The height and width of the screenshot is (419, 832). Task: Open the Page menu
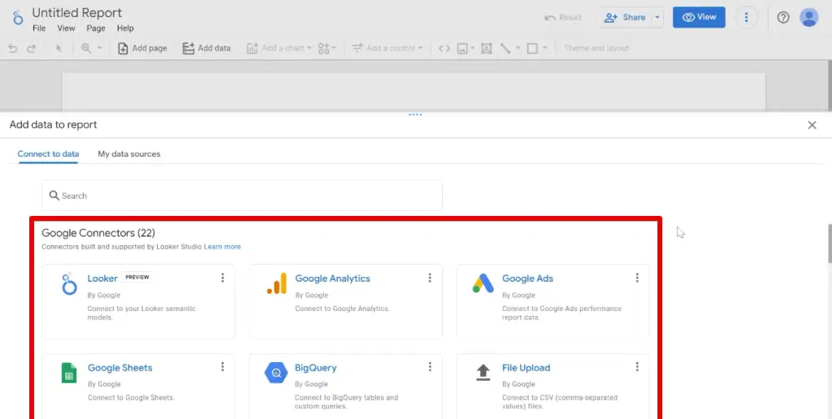[x=96, y=28]
